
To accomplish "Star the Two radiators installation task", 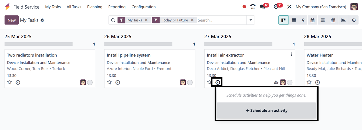I will [x=9, y=82].
